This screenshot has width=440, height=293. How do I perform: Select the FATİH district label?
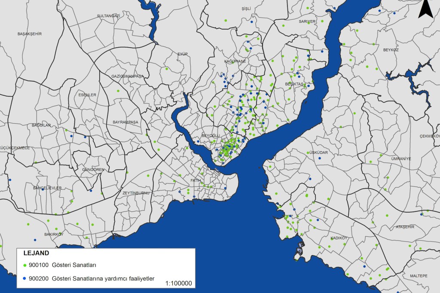tap(196, 180)
